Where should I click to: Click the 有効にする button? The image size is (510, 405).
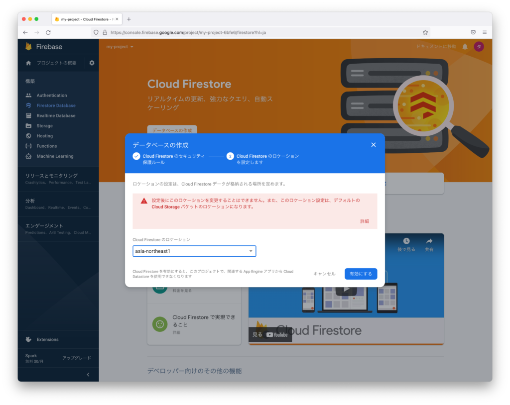click(361, 274)
